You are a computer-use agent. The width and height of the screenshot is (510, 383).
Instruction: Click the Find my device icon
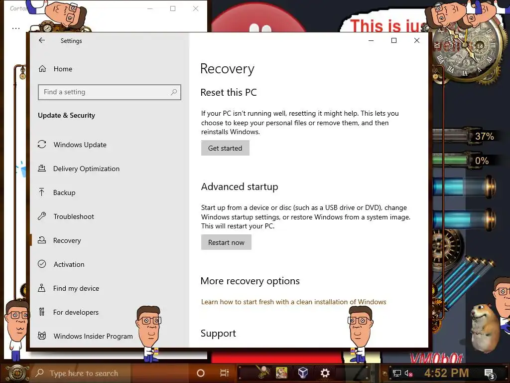[x=42, y=288]
